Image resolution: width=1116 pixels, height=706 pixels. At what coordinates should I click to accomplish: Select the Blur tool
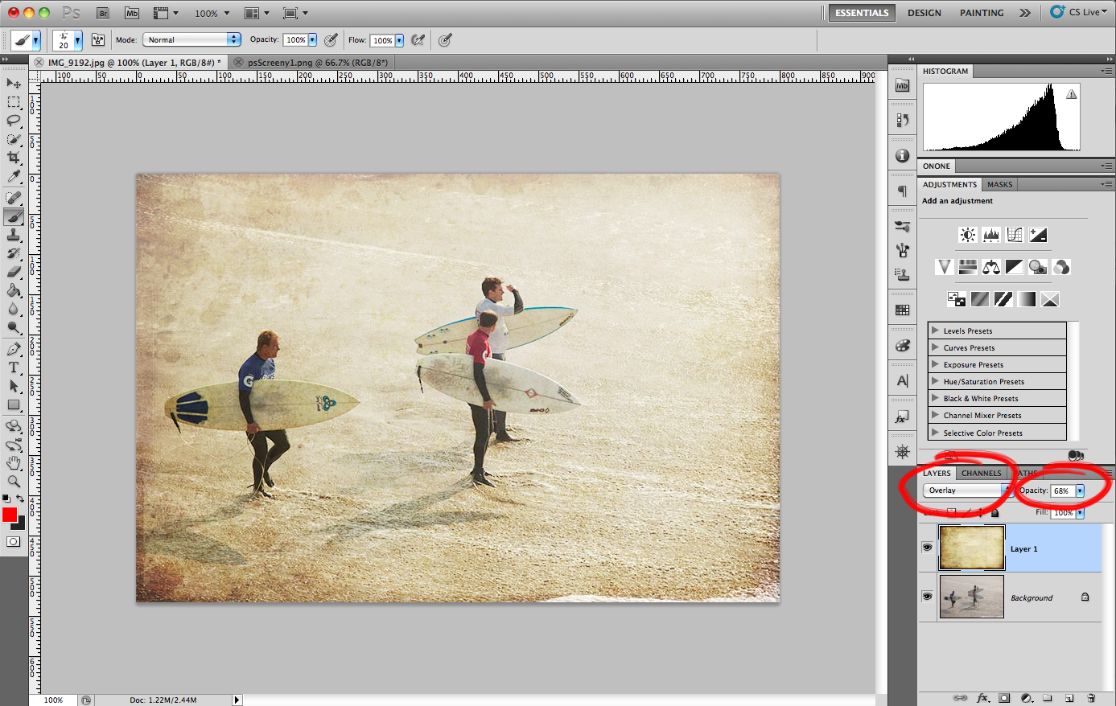(14, 310)
